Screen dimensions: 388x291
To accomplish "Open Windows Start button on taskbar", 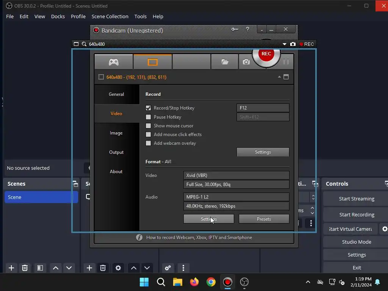I will coord(144,282).
